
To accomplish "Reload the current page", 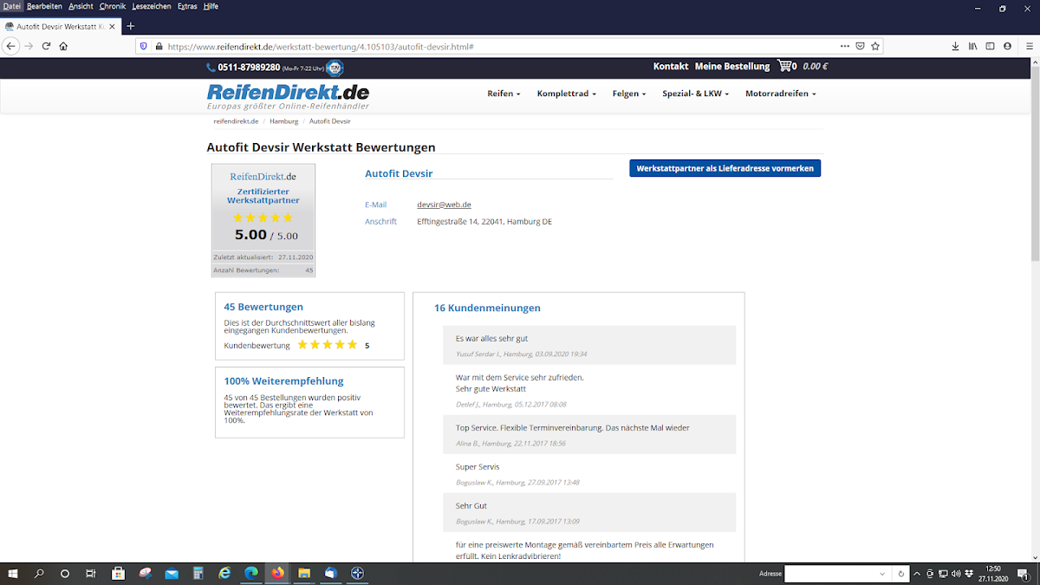I will click(x=46, y=46).
